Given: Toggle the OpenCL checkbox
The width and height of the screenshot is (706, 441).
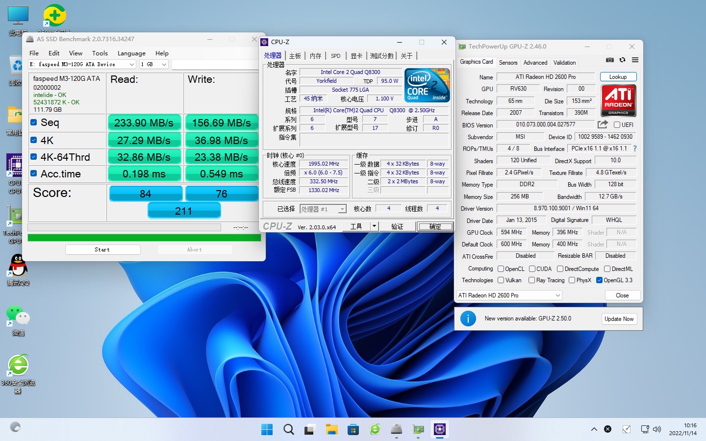Looking at the screenshot, I should point(501,269).
